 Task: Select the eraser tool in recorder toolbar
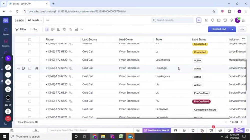8,89
